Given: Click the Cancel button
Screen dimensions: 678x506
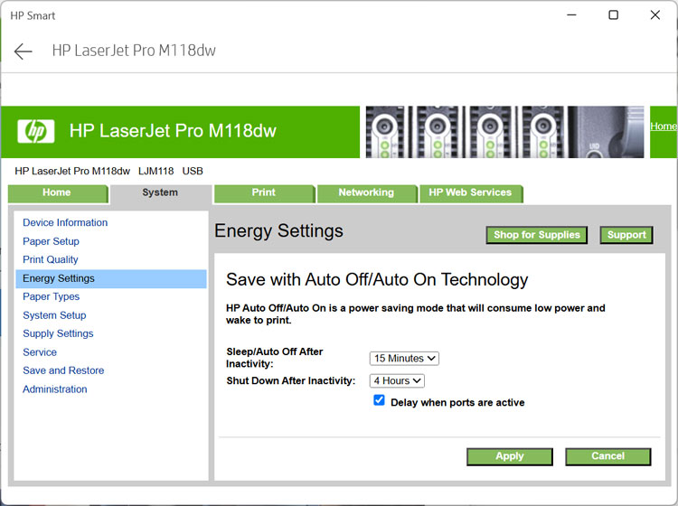Looking at the screenshot, I should tap(608, 456).
